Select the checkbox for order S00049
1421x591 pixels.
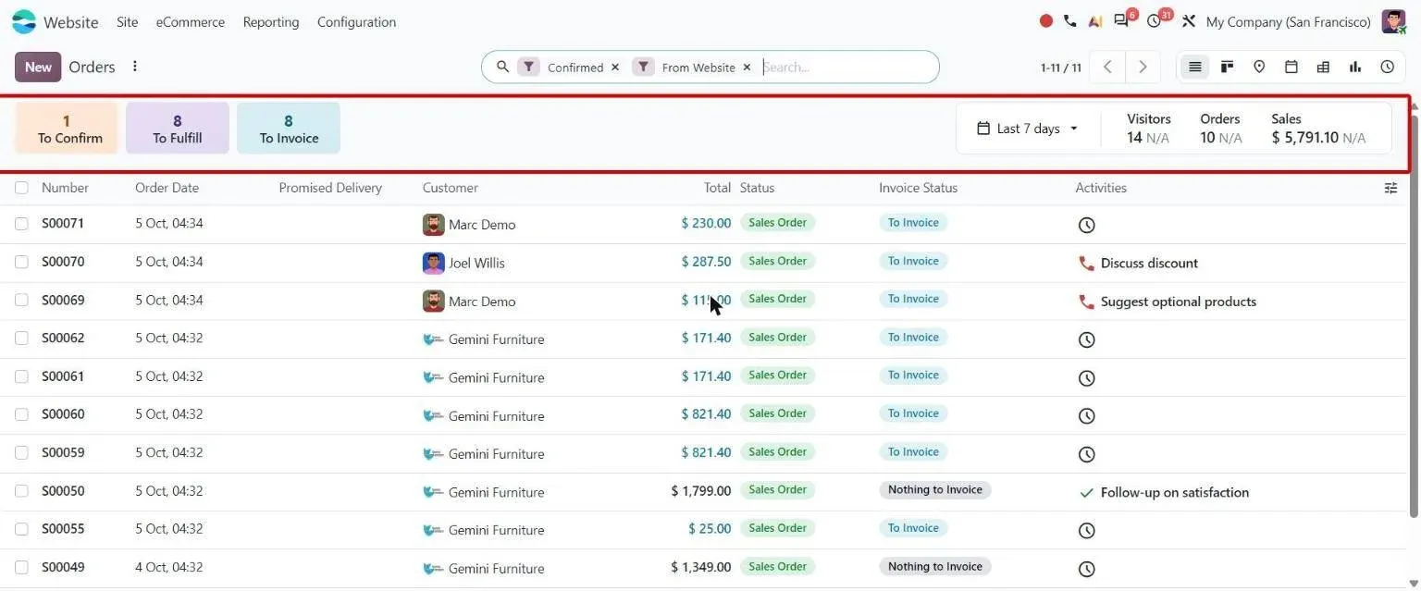tap(21, 567)
